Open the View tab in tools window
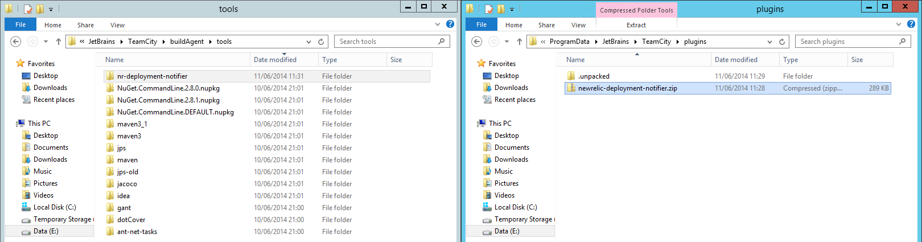Image resolution: width=922 pixels, height=242 pixels. (118, 25)
